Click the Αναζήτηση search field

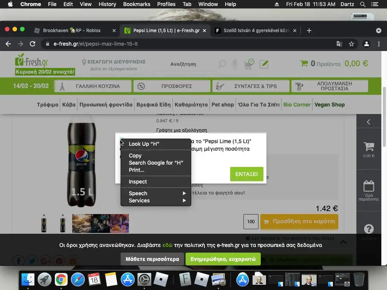tap(183, 64)
